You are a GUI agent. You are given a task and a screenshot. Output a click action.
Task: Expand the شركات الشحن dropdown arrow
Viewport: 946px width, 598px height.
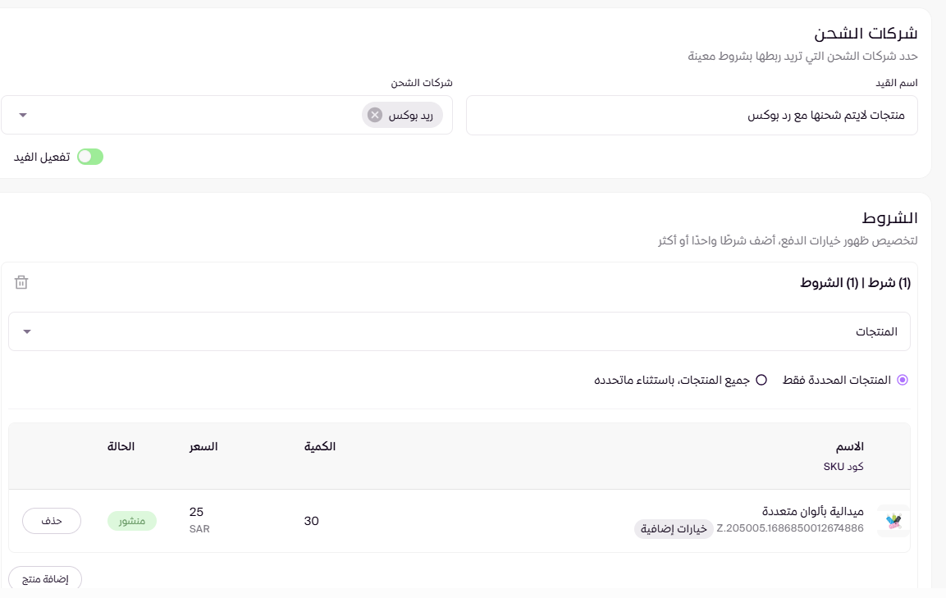tap(23, 115)
